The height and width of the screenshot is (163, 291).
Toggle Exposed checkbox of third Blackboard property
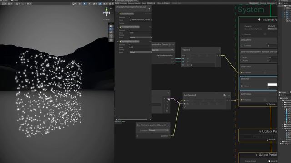coord(130,45)
